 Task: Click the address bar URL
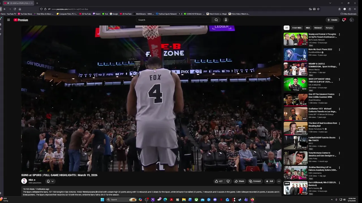[70, 9]
